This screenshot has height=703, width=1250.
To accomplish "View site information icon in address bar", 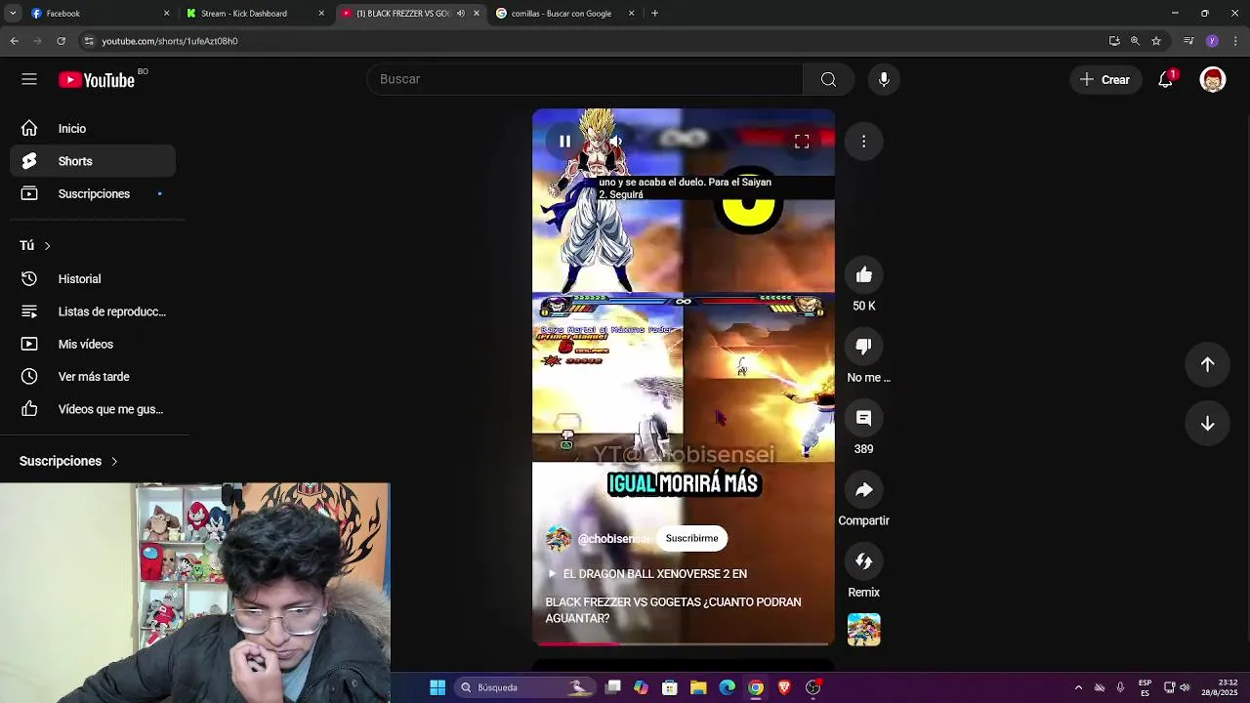I will coord(89,41).
